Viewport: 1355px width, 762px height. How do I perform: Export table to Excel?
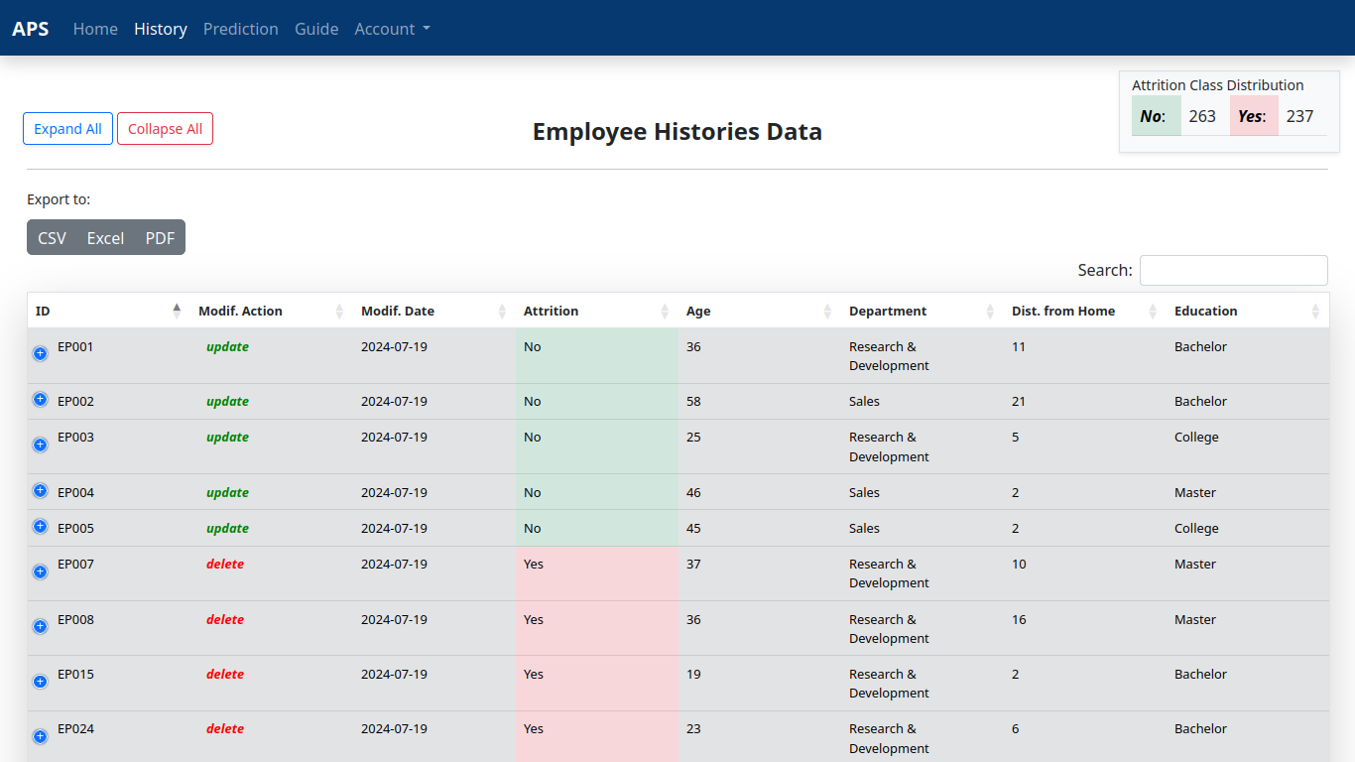pyautogui.click(x=105, y=238)
